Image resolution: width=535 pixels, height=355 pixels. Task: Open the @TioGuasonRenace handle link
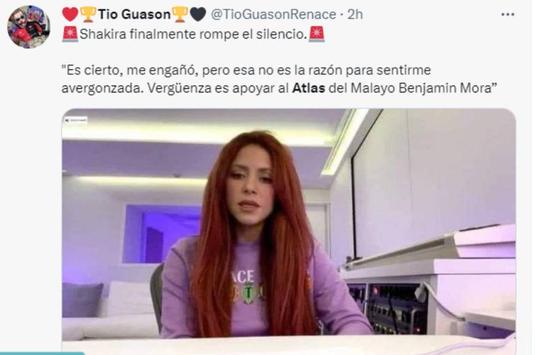click(x=273, y=15)
